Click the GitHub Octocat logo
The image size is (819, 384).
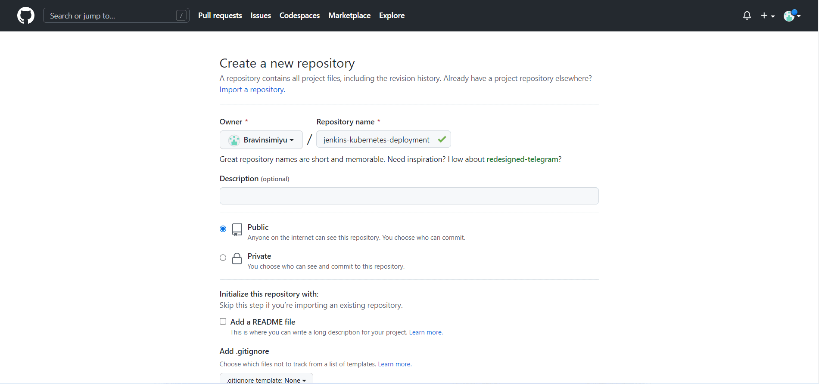[26, 15]
